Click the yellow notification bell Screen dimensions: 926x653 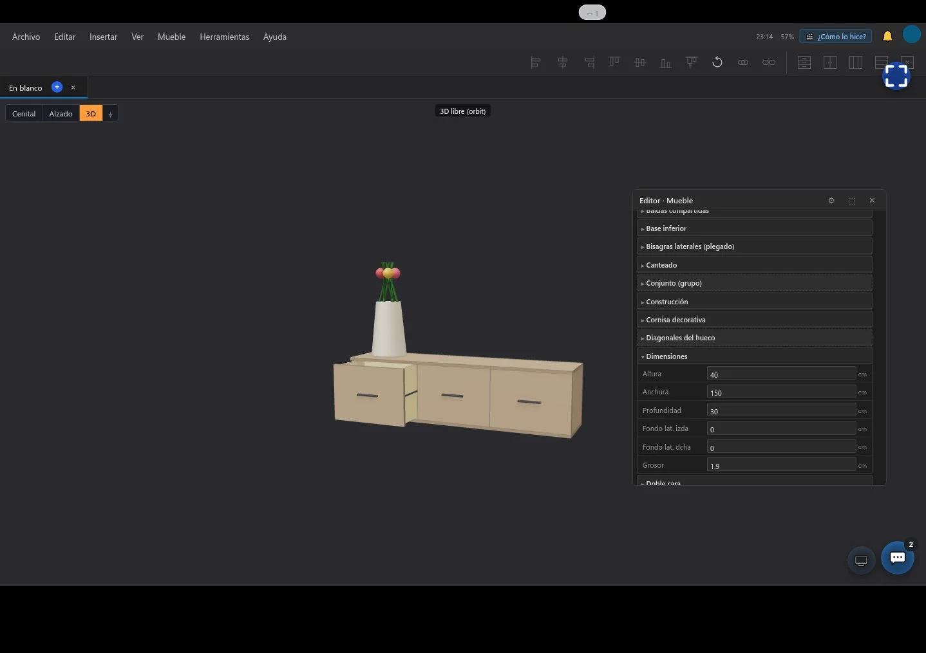click(887, 36)
